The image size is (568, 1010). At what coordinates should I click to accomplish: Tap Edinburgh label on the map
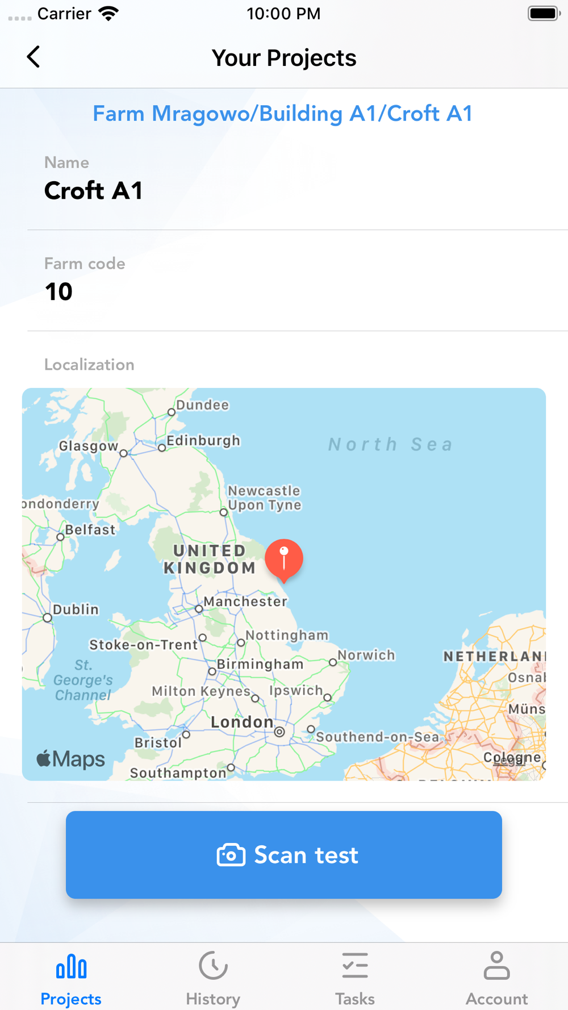[x=203, y=441]
